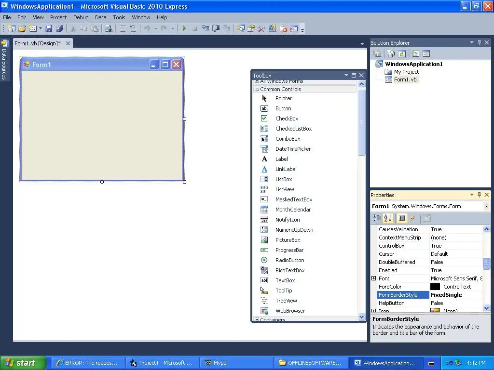Open the Toolbox wrench-and-hammer toolbar icon

(x=261, y=28)
